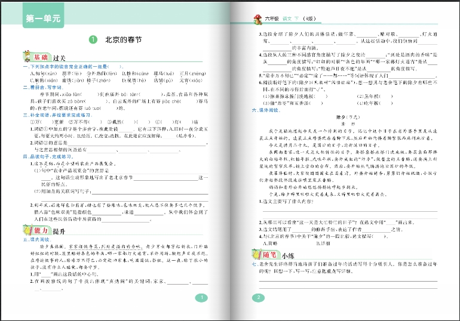
Task: Click the page number 2 circle at bottom
Action: [259, 298]
